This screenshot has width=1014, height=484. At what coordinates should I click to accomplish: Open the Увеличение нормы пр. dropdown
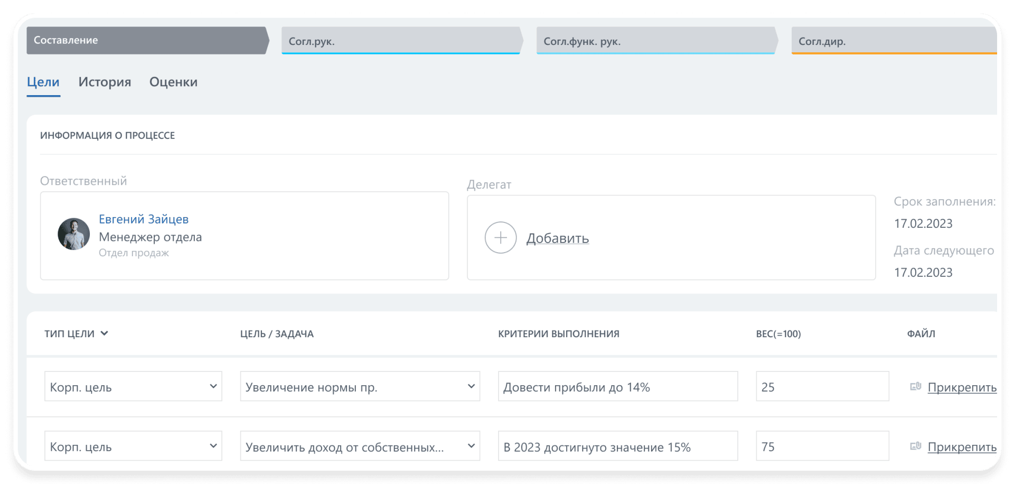pos(360,386)
